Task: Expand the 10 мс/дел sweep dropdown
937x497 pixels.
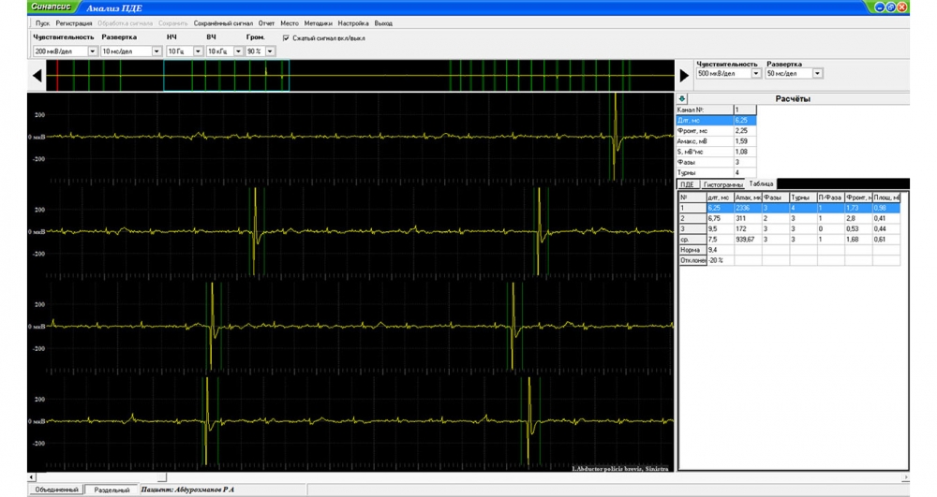Action: coord(157,51)
